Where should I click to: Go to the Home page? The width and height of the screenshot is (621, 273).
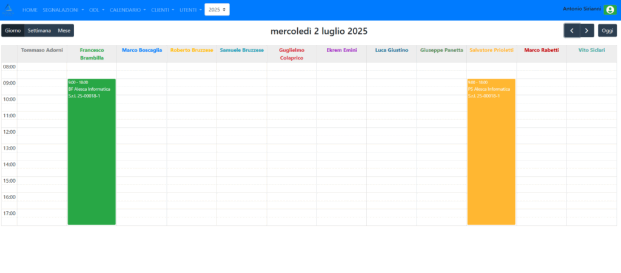(30, 10)
